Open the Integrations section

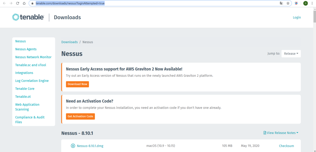coord(24,73)
